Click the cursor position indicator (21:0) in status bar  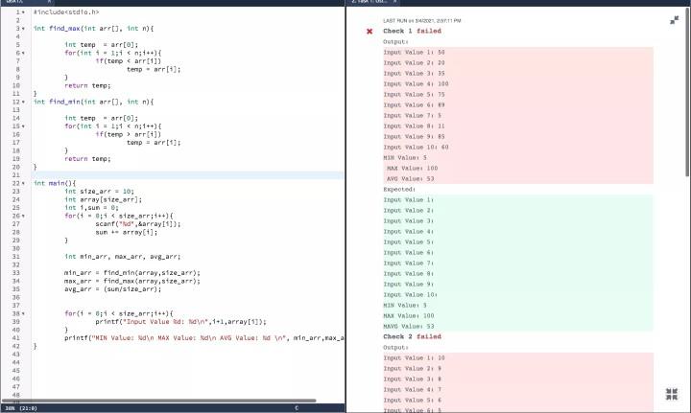point(29,408)
